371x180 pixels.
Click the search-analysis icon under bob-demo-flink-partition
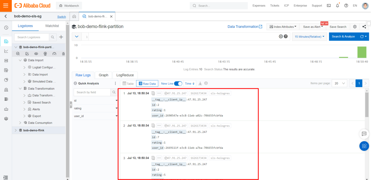tap(18, 54)
